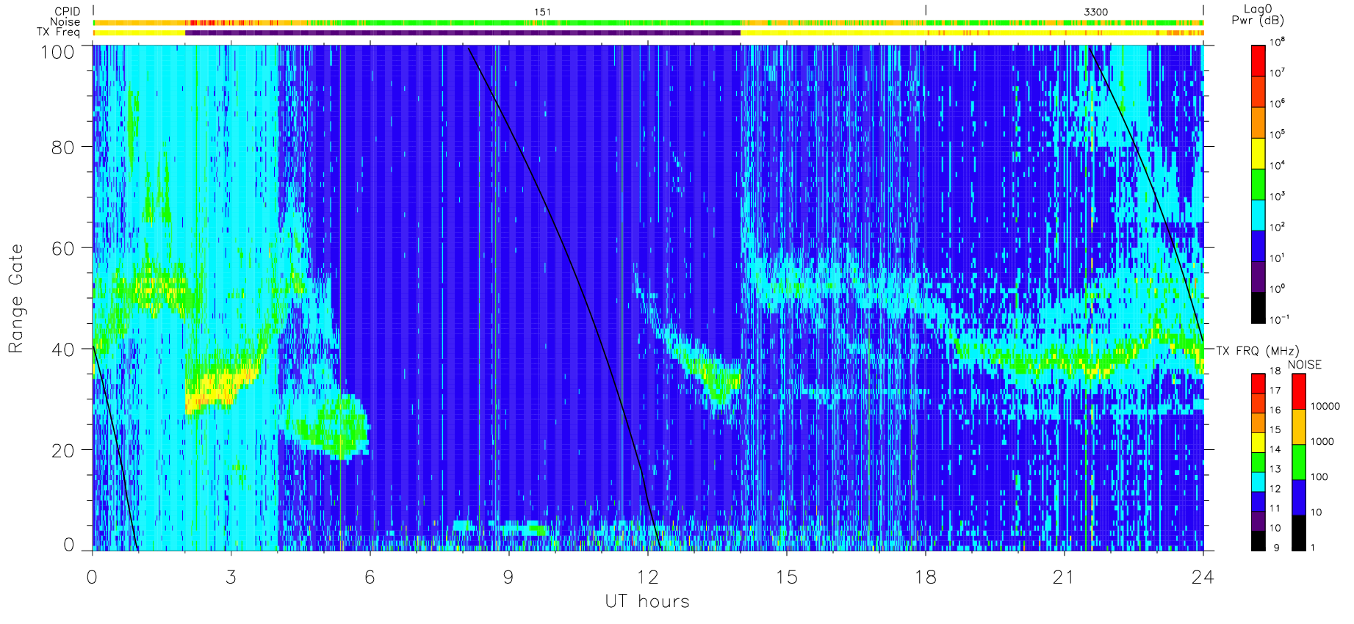
Task: Click the "1000" label on the NOISE legend
Action: pos(1322,441)
